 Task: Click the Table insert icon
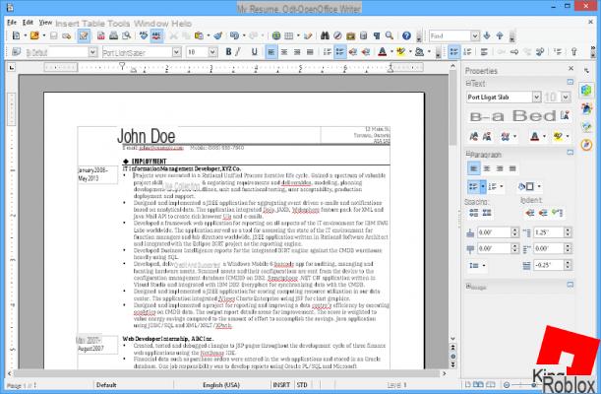[289, 35]
